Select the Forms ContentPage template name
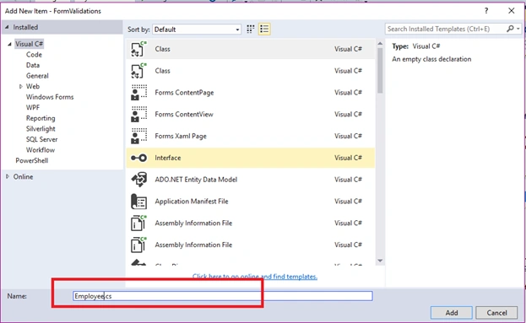The image size is (526, 323). pyautogui.click(x=184, y=93)
